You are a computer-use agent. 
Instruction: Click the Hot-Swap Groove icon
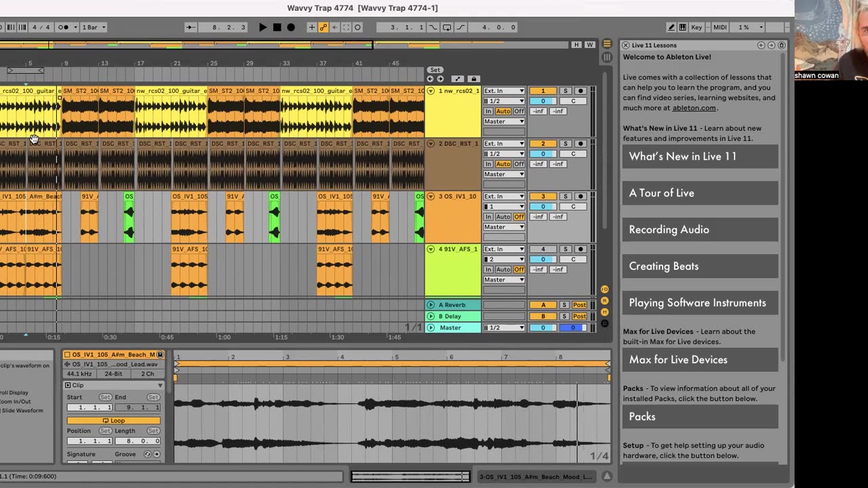tap(148, 454)
